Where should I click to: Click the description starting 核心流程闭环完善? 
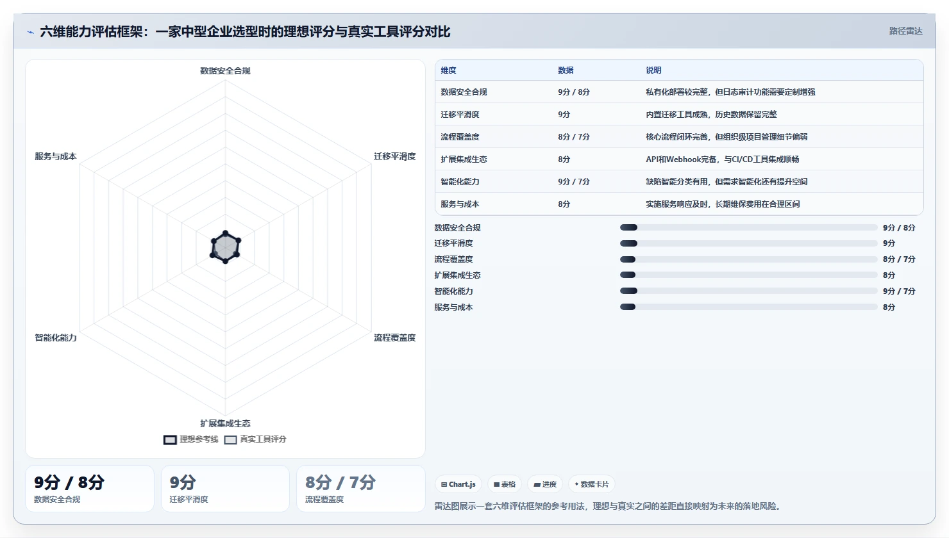pyautogui.click(x=726, y=137)
